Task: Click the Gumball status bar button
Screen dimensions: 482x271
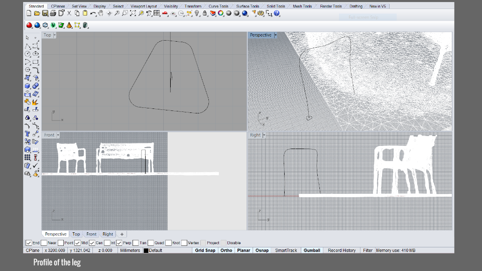Action: (312, 250)
